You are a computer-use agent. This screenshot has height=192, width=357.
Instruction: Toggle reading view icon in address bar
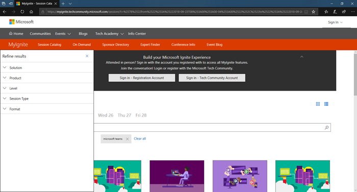click(x=306, y=12)
